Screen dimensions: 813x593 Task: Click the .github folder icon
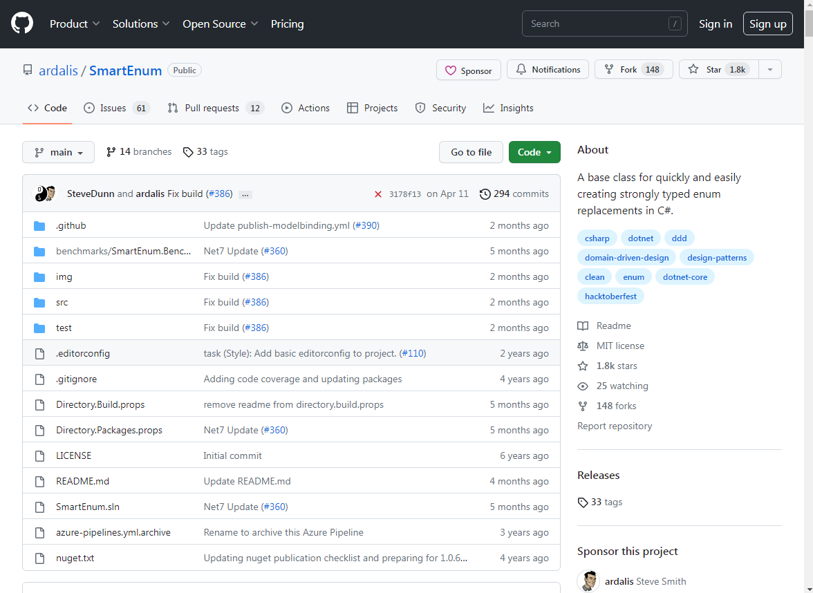[x=39, y=225]
